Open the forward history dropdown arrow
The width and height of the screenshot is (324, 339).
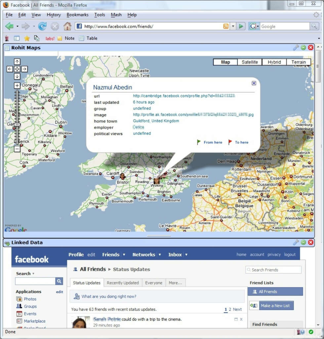point(34,26)
